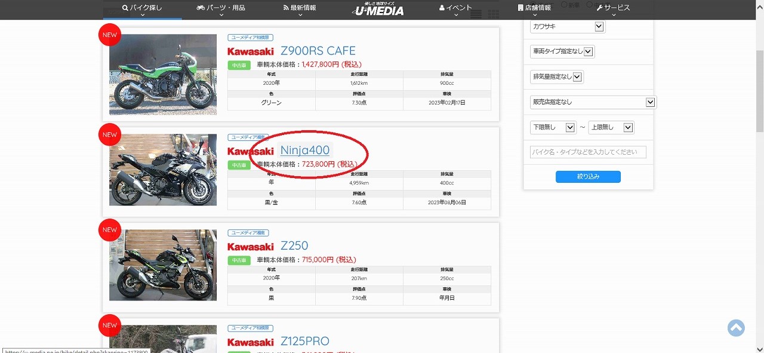Expand the 車両タイプ指定なし dropdown
This screenshot has height=353, width=764.
[562, 51]
